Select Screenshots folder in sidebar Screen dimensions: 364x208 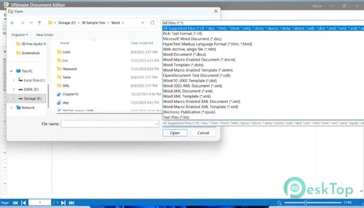click(x=28, y=53)
